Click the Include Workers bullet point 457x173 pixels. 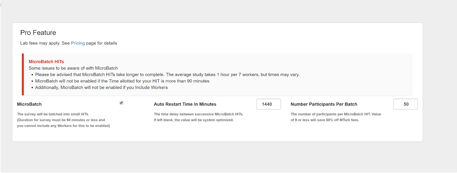101,87
